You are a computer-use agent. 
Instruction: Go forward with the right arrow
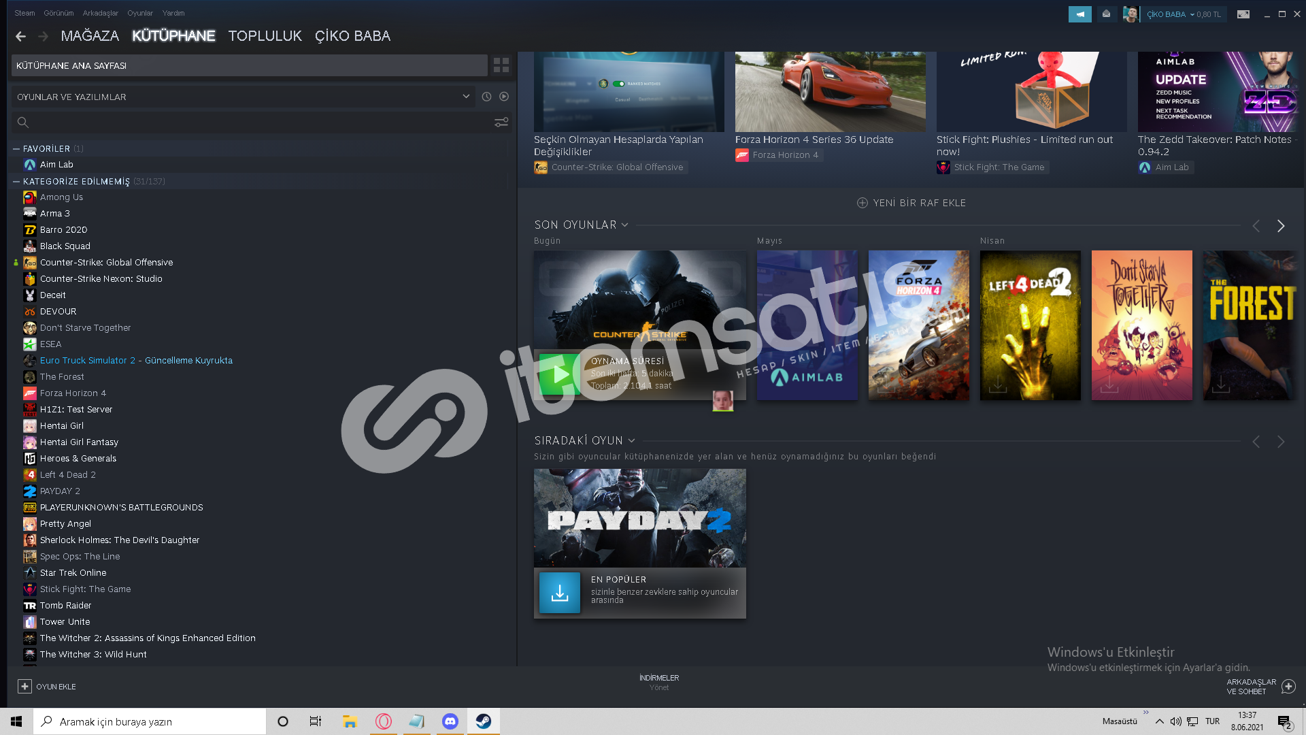tap(44, 36)
